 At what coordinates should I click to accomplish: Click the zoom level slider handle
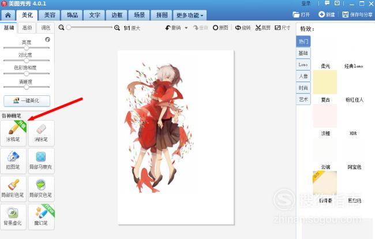click(69, 28)
